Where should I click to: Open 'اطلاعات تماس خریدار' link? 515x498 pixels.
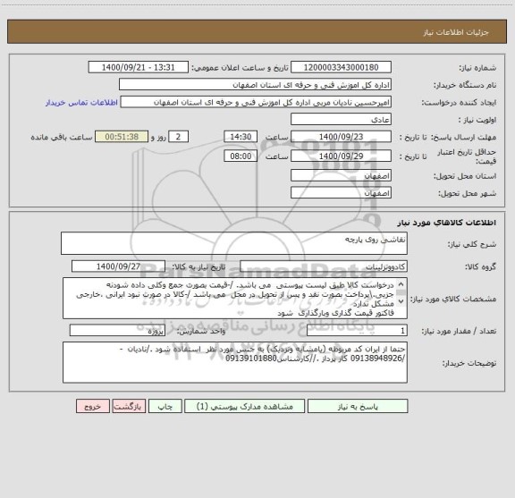click(81, 103)
